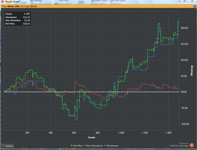This screenshot has height=150, width=197.
Task: Select the yellow marker on red Non Showdown line
Action: [158, 88]
